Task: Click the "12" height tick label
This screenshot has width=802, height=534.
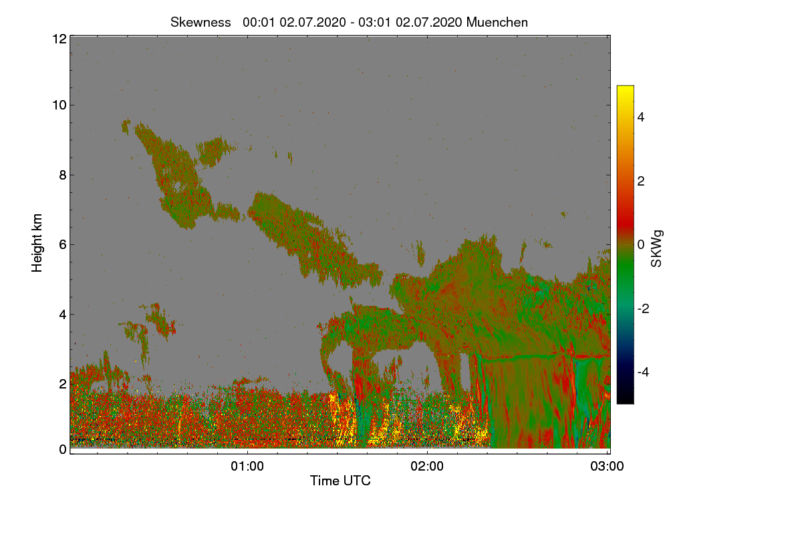Action: click(x=59, y=39)
